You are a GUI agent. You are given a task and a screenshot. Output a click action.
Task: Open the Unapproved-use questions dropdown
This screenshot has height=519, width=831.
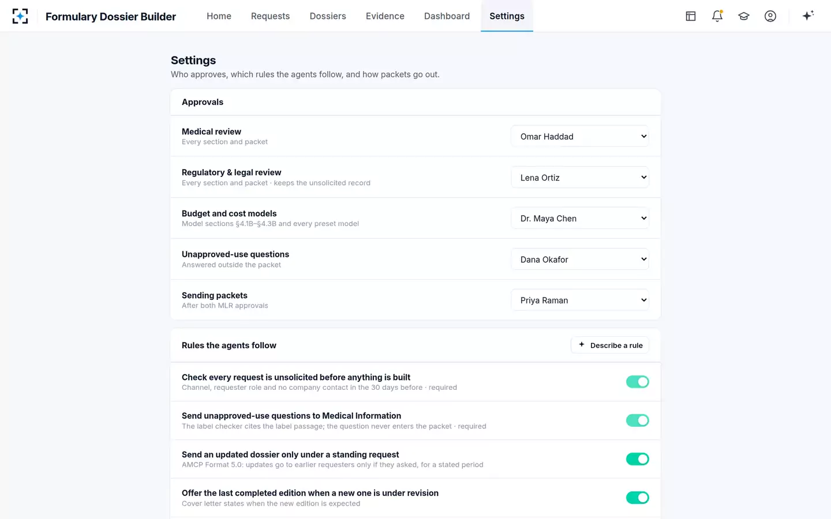pos(580,259)
